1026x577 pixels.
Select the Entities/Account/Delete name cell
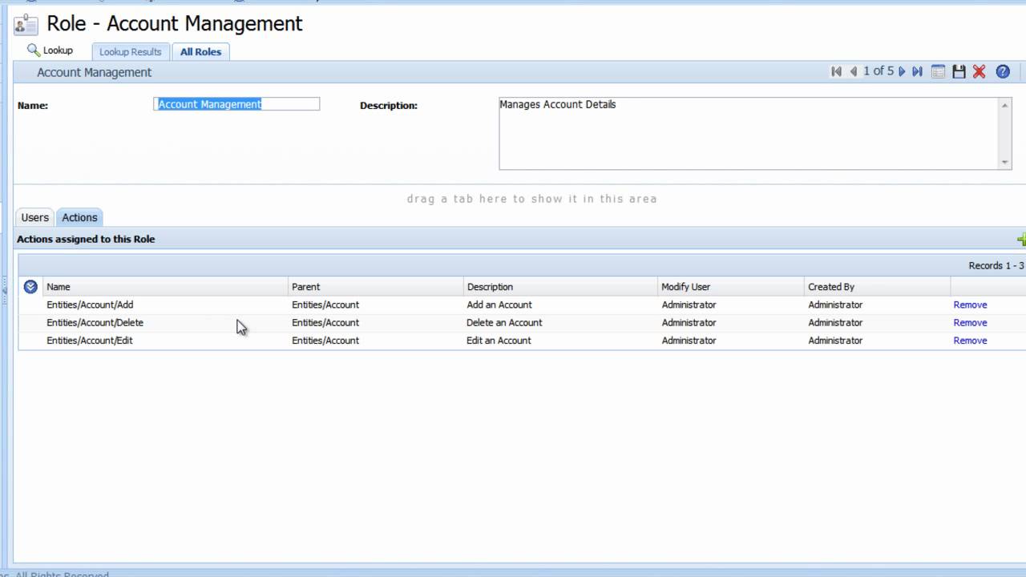pyautogui.click(x=95, y=322)
